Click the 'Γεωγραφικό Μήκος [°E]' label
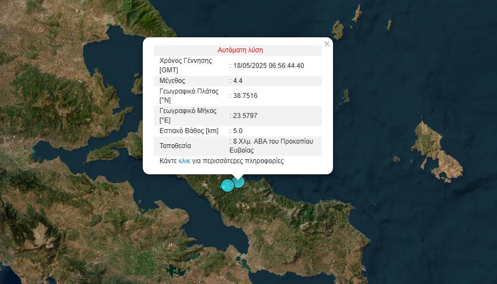This screenshot has height=284, width=497. 187,115
